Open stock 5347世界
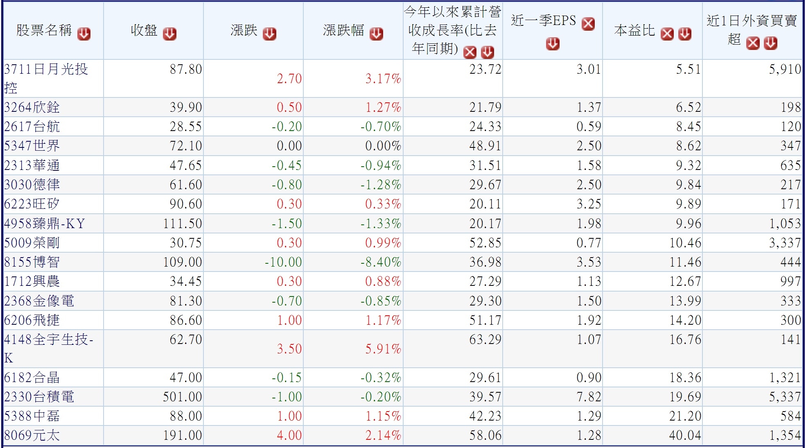 coord(32,146)
